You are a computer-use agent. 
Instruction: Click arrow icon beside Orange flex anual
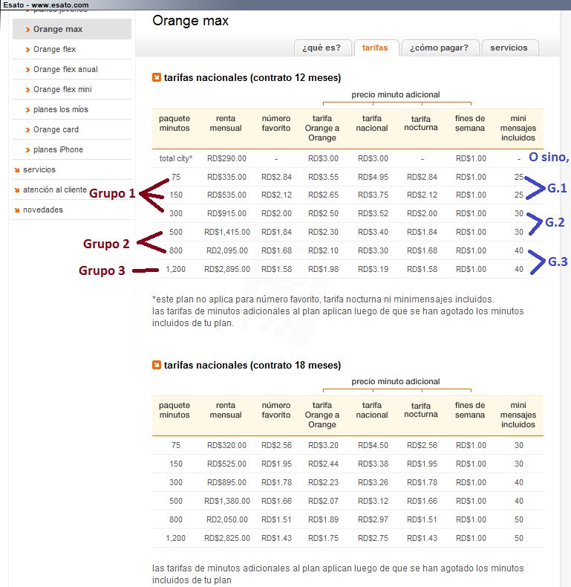tap(27, 70)
